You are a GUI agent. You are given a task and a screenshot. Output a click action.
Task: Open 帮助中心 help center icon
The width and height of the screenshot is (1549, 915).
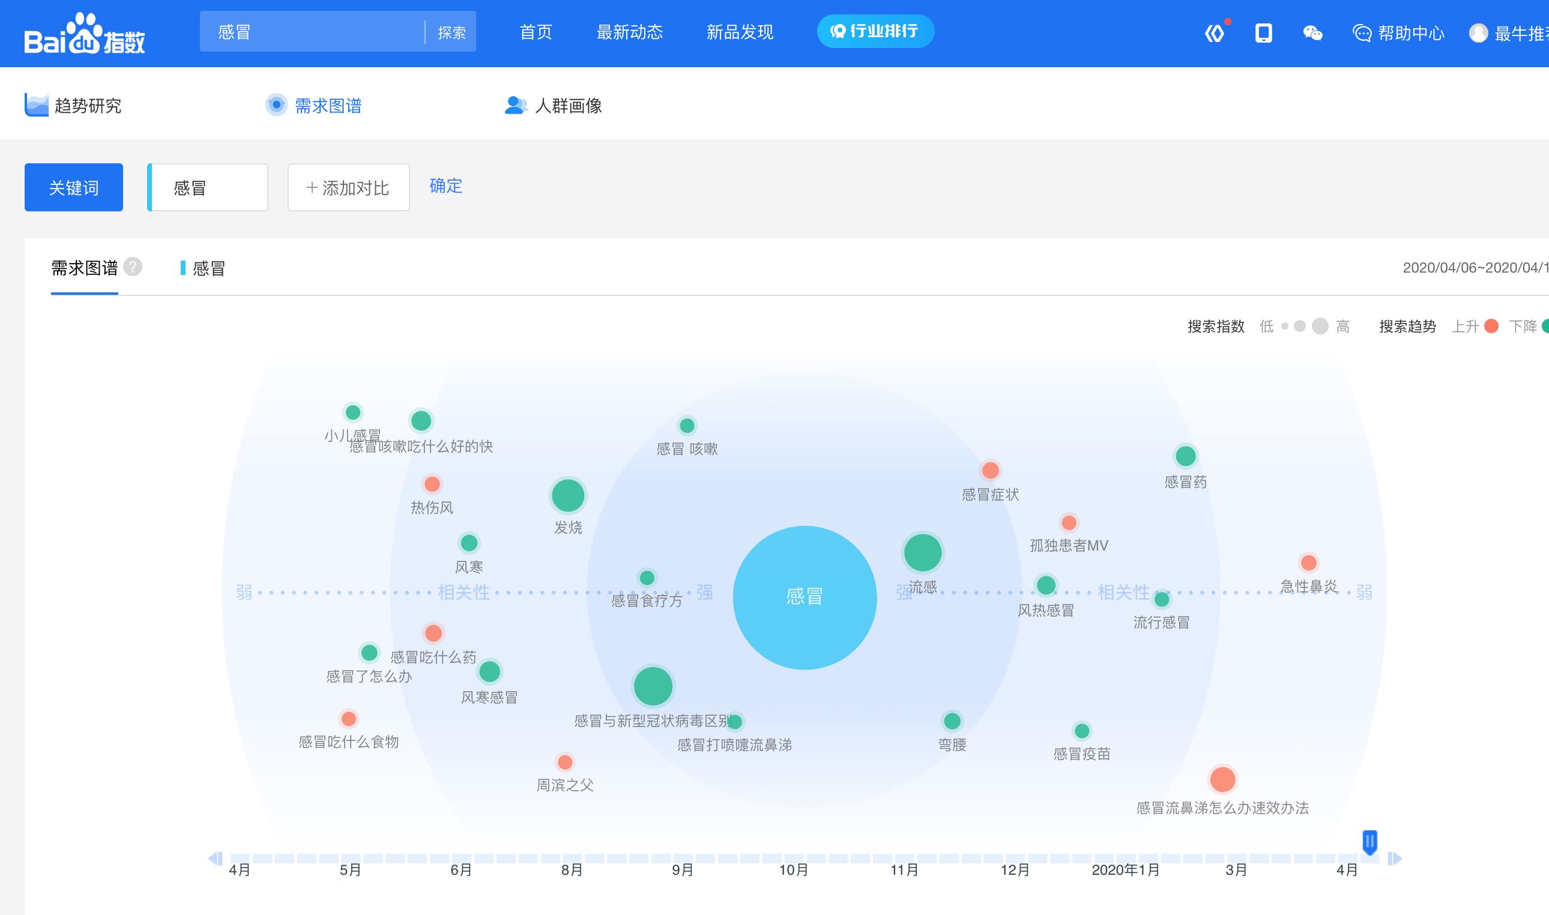[1362, 32]
